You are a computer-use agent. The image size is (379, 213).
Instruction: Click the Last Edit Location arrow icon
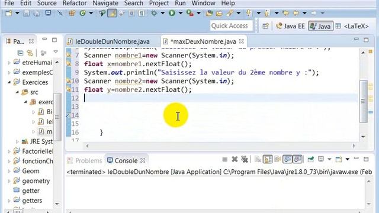[x=285, y=13]
